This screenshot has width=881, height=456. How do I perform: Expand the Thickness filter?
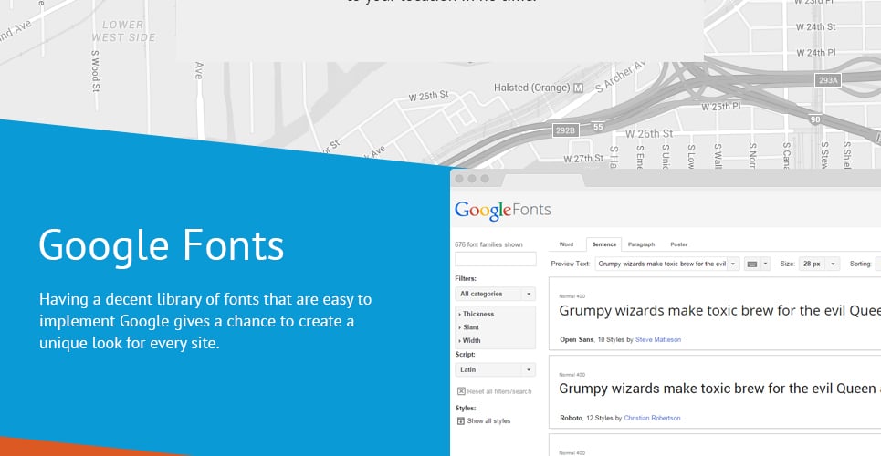tap(477, 314)
